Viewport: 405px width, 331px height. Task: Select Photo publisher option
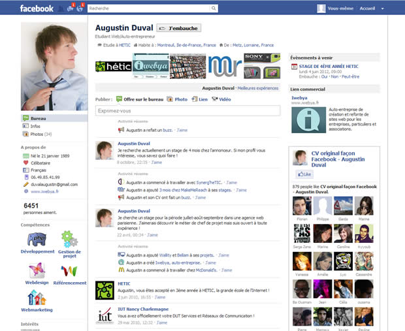pyautogui.click(x=177, y=99)
